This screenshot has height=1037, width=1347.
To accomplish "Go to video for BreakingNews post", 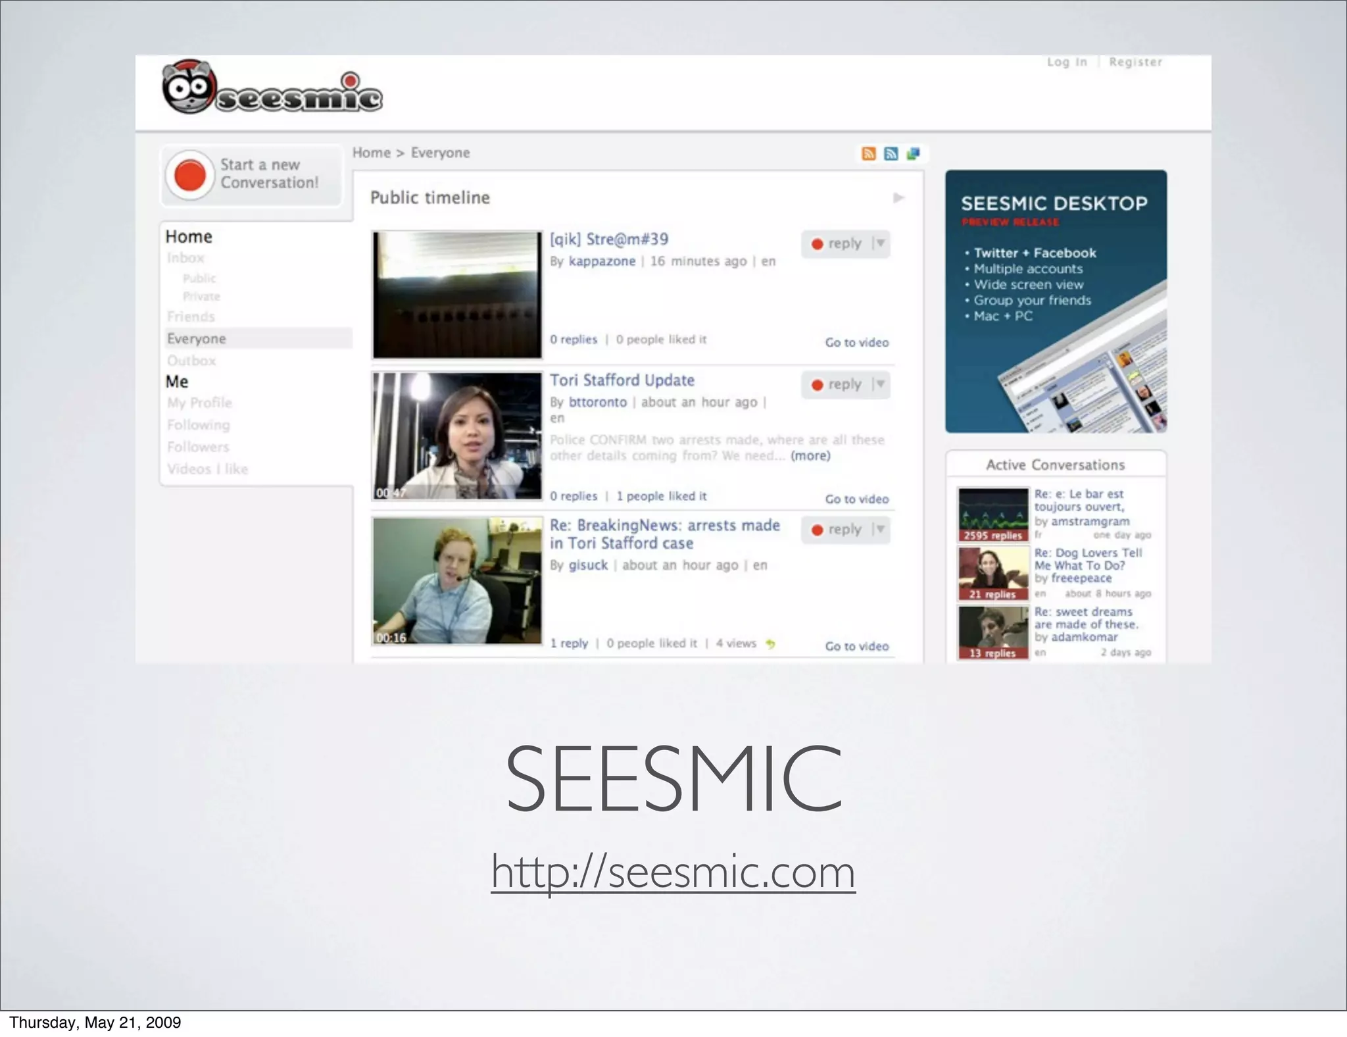I will pyautogui.click(x=857, y=647).
